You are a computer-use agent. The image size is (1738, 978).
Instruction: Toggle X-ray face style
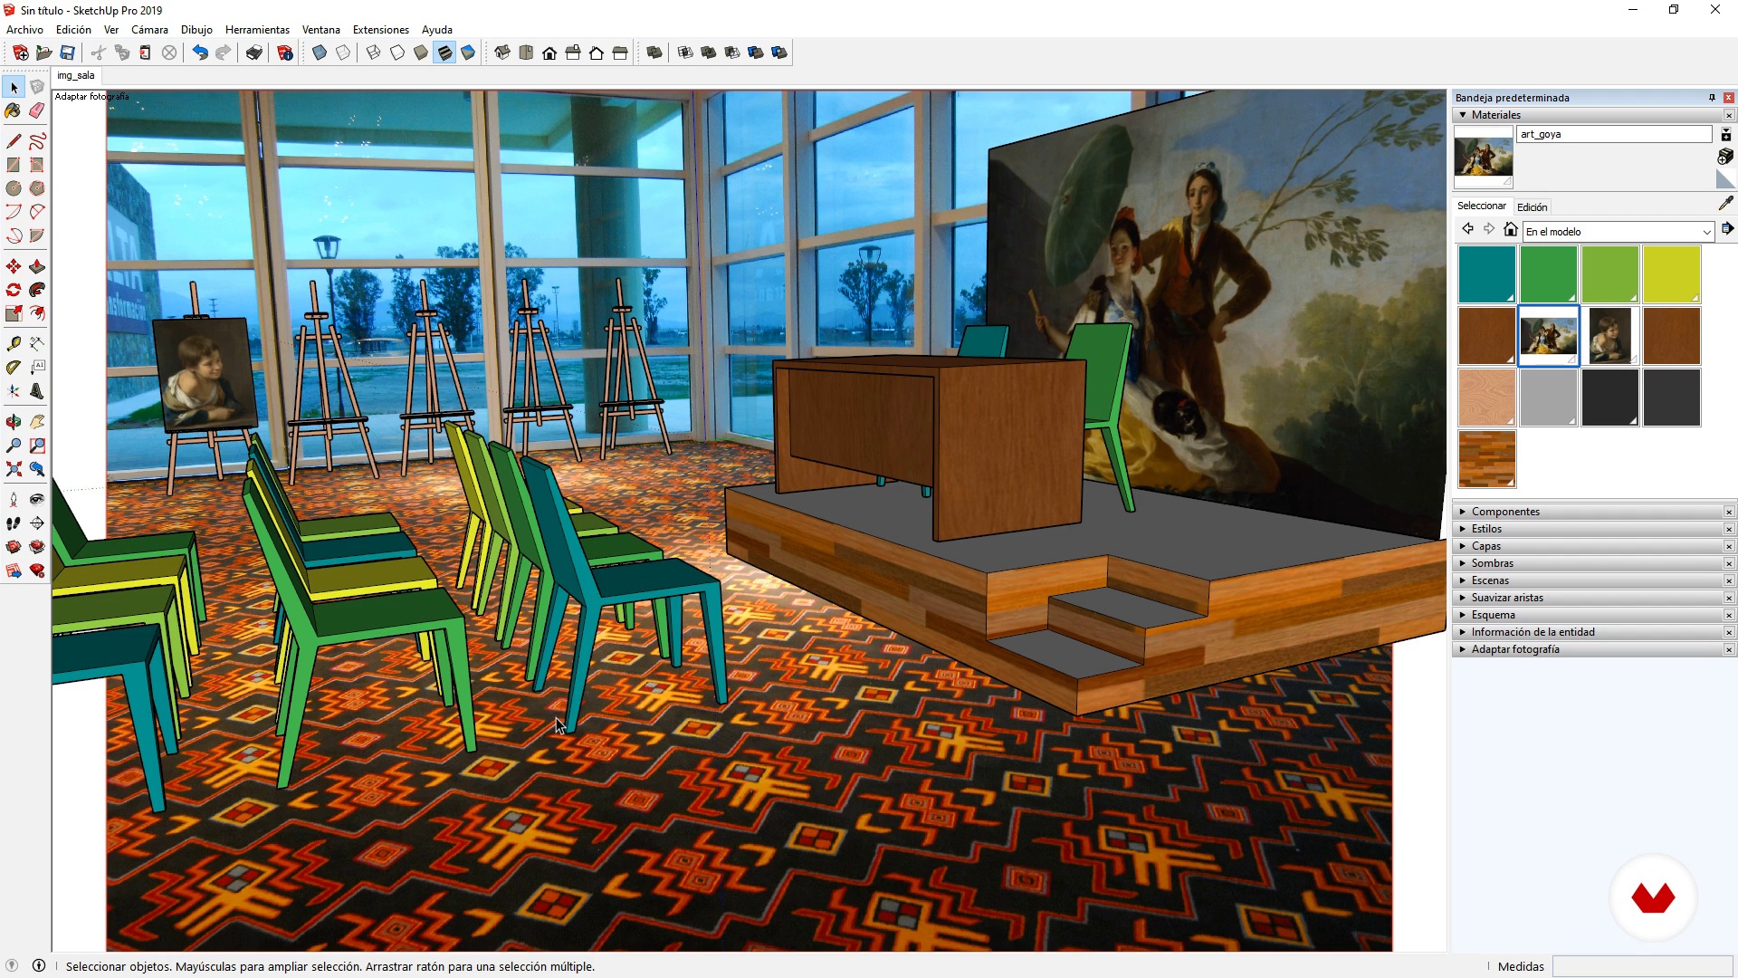320,53
